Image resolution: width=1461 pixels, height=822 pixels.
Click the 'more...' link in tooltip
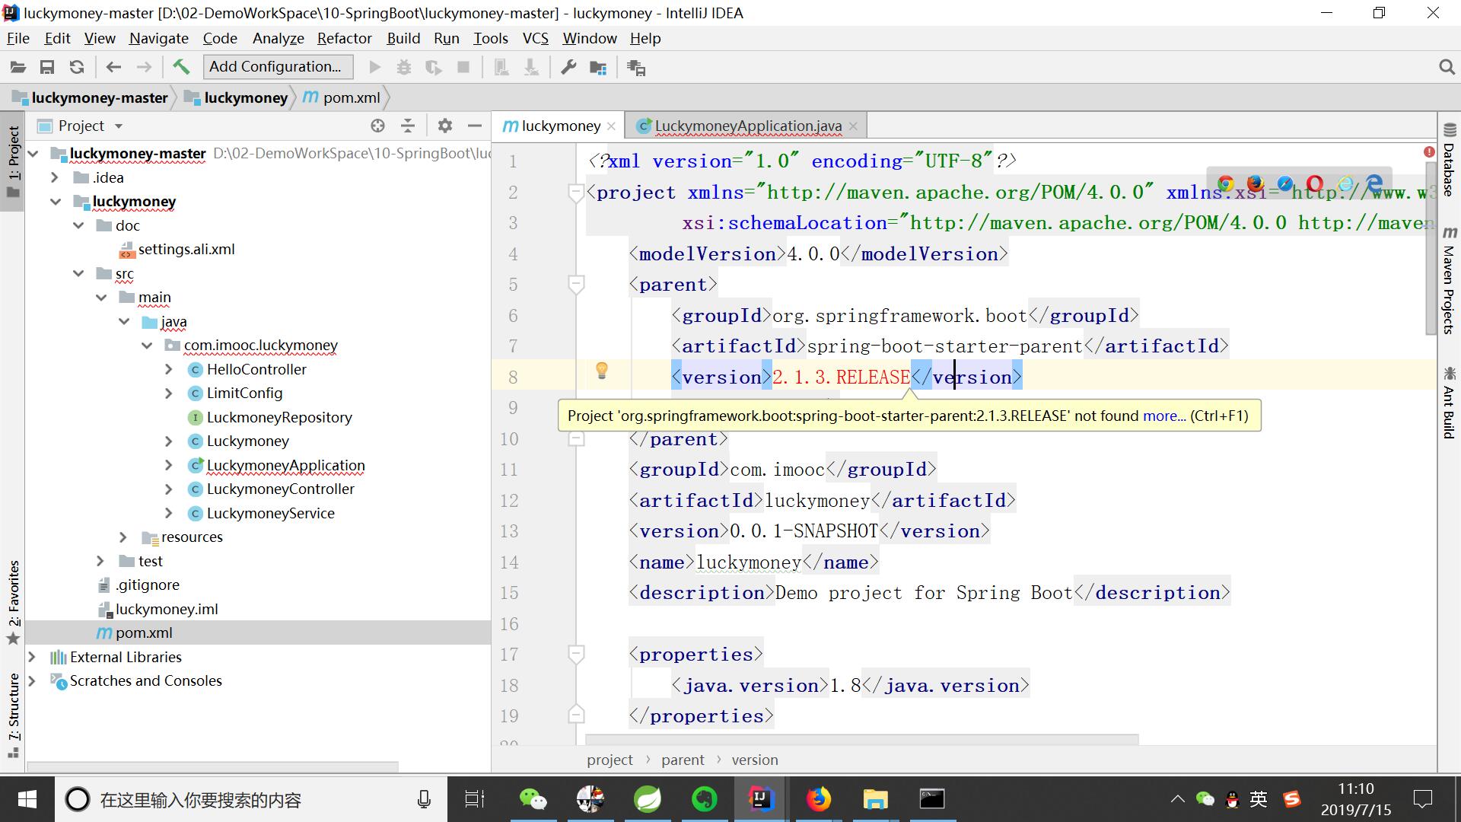click(x=1163, y=416)
